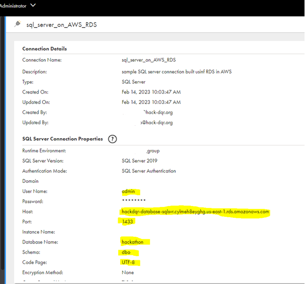The height and width of the screenshot is (284, 305).
Task: Select page title sql_server_on_AWS_RDS
Action: coord(62,25)
